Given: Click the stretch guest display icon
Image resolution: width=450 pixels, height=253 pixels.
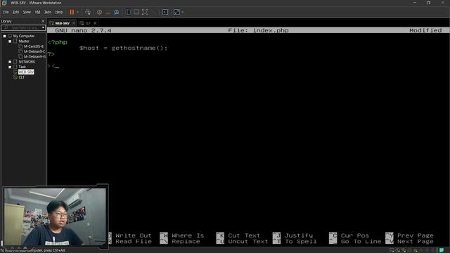Looking at the screenshot, I should (x=176, y=12).
